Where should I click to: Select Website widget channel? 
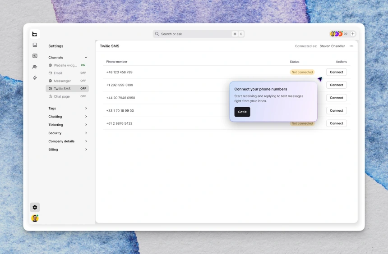[x=67, y=65]
